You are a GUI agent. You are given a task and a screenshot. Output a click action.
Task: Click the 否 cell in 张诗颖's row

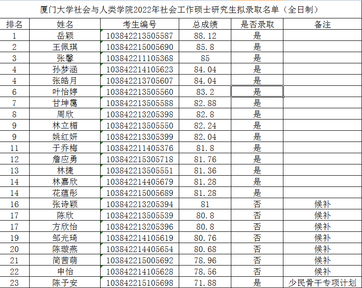coord(257,204)
